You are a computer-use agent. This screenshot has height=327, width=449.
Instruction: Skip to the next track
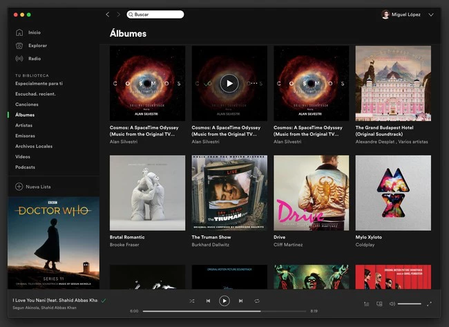click(240, 301)
